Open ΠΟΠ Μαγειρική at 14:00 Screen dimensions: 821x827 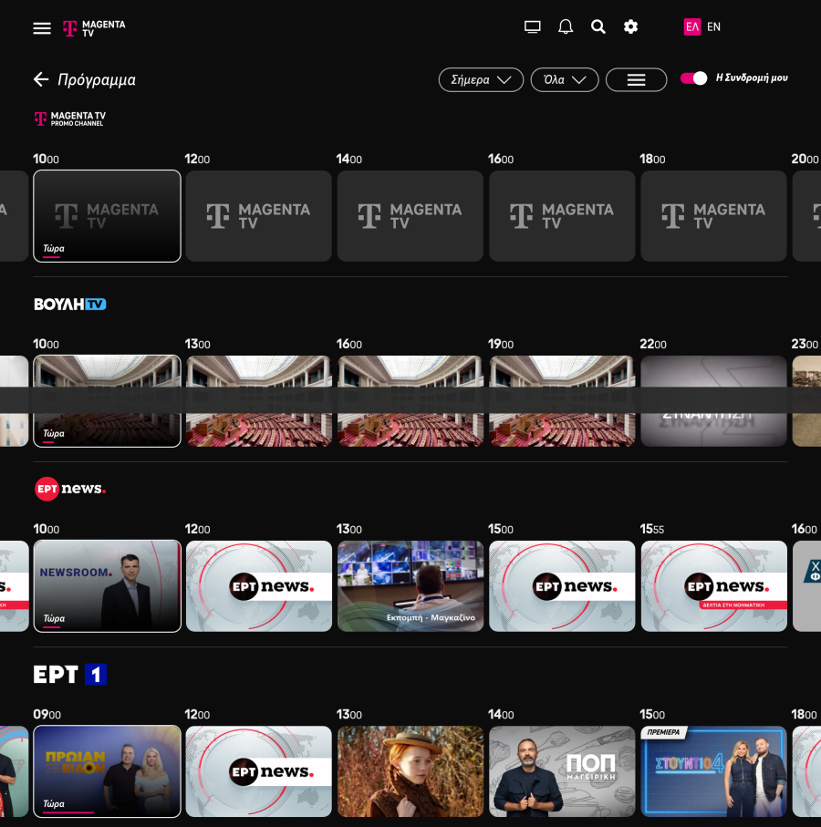[562, 771]
